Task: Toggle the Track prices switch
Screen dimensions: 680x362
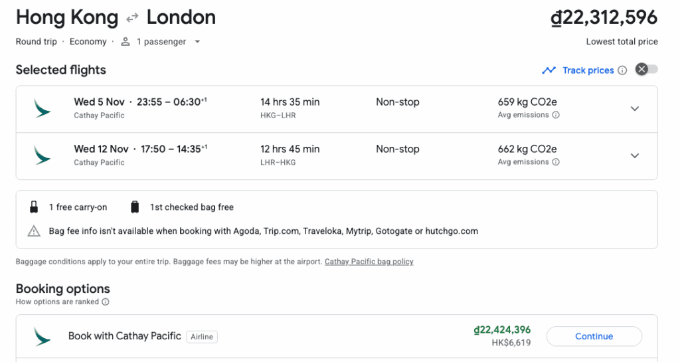Action: pyautogui.click(x=646, y=70)
